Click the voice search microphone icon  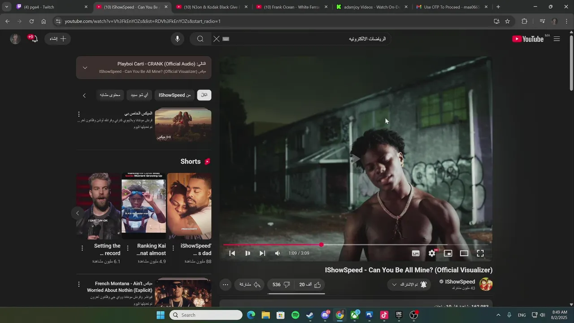tap(178, 39)
